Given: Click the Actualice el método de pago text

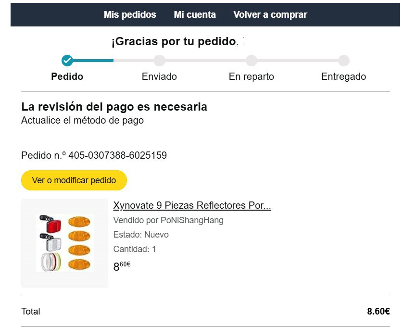Looking at the screenshot, I should 82,121.
